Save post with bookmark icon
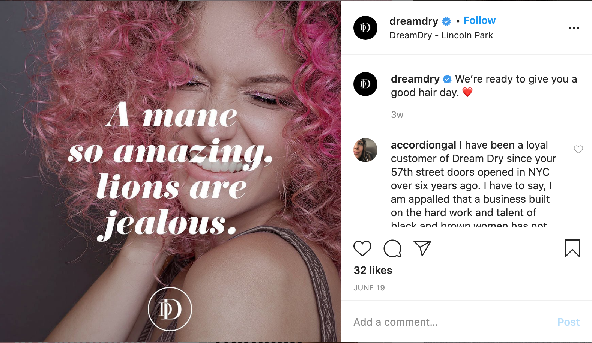 (x=572, y=248)
